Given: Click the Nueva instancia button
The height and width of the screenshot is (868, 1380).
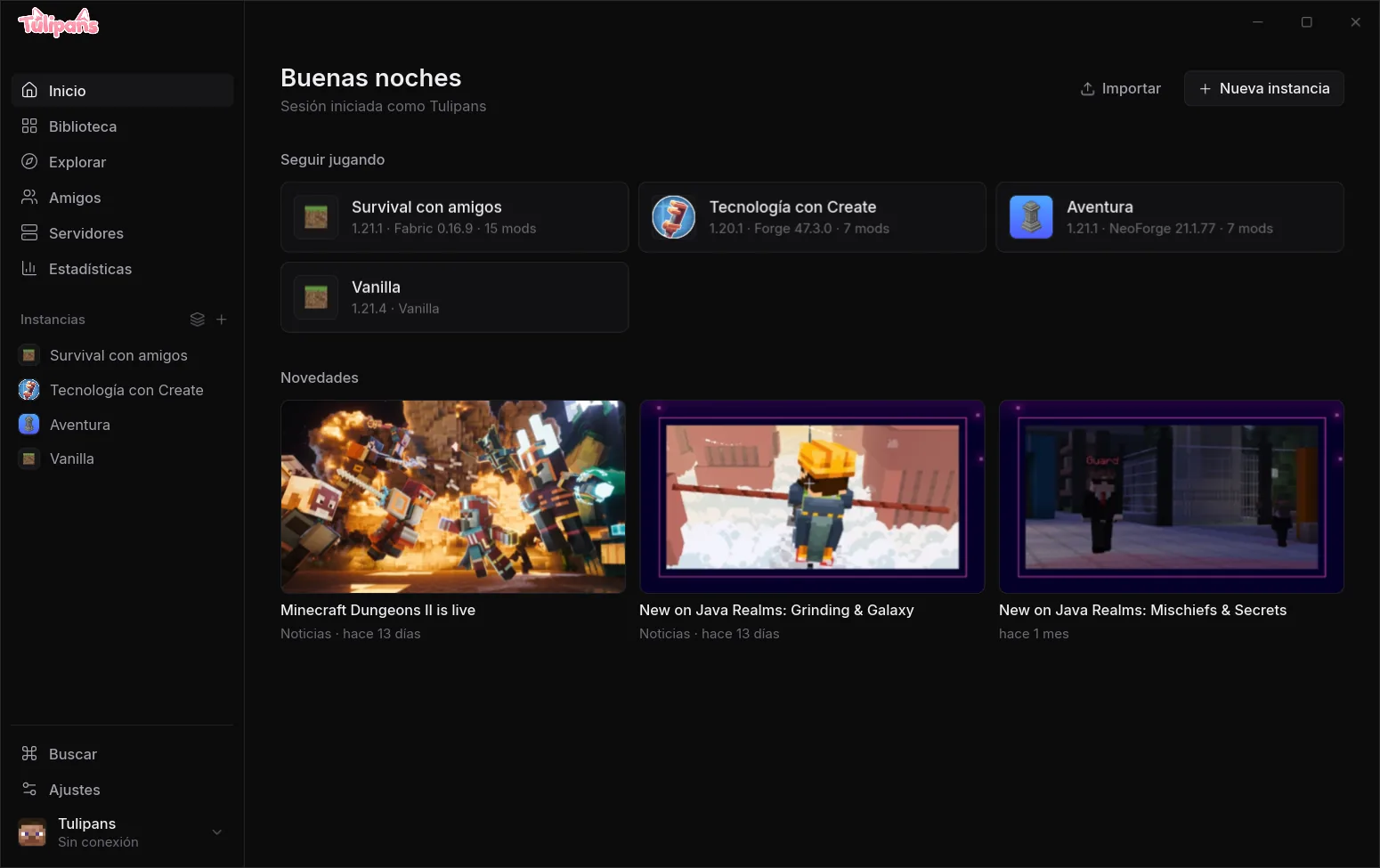Looking at the screenshot, I should click(x=1263, y=88).
